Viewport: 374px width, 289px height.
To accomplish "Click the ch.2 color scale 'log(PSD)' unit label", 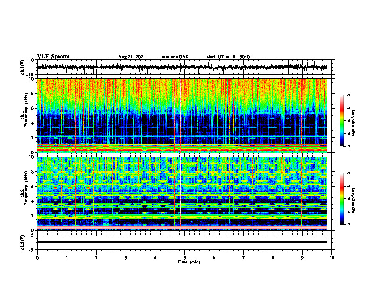I will click(354, 201).
